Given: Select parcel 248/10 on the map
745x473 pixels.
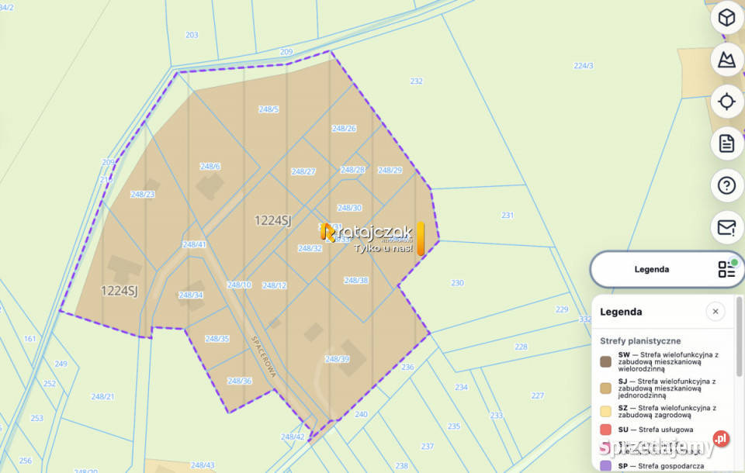Looking at the screenshot, I should tap(239, 285).
